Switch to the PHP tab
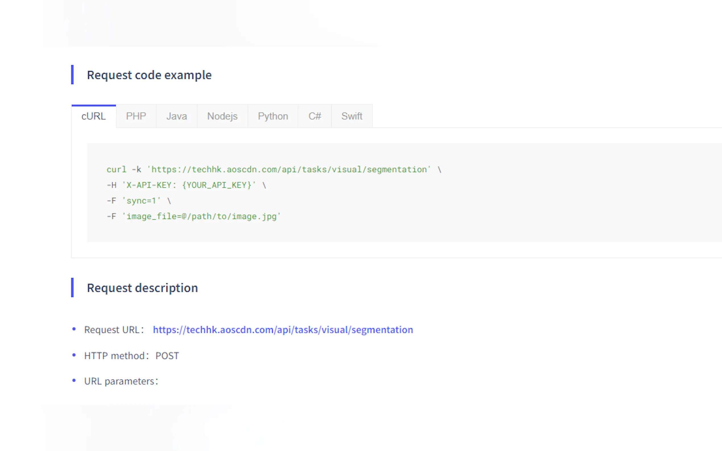722x451 pixels. [136, 116]
